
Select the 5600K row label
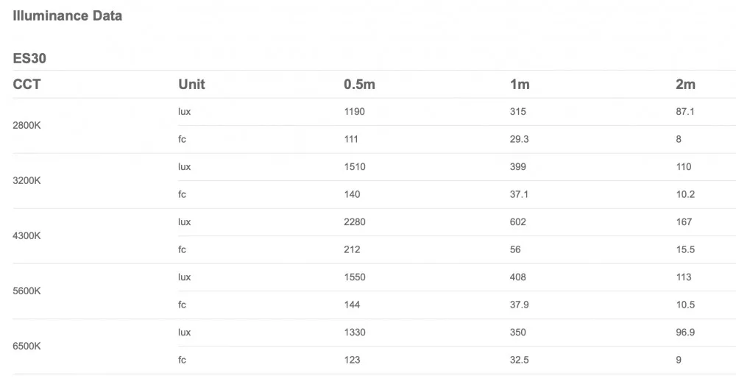point(27,291)
